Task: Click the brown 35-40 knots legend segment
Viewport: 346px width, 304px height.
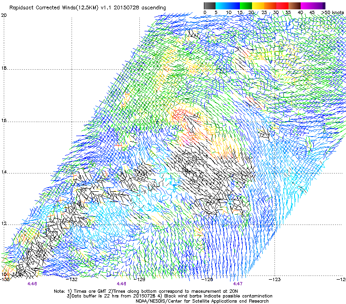Action: point(295,6)
